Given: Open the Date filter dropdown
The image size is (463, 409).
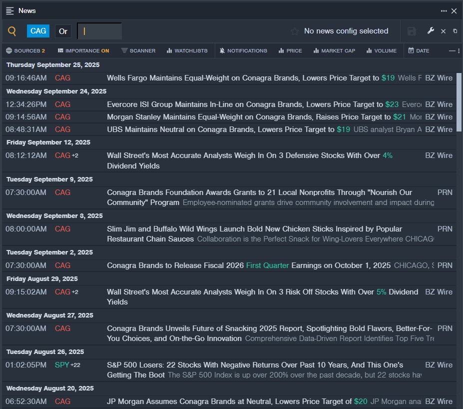Looking at the screenshot, I should pos(419,50).
